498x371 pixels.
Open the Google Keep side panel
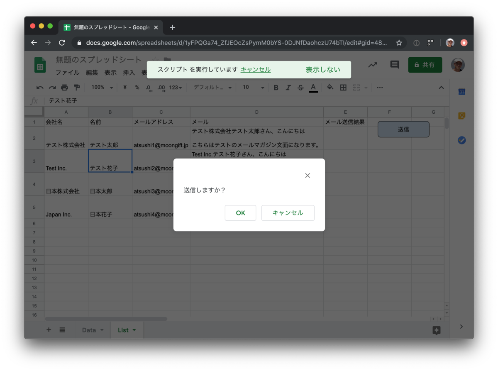point(461,116)
